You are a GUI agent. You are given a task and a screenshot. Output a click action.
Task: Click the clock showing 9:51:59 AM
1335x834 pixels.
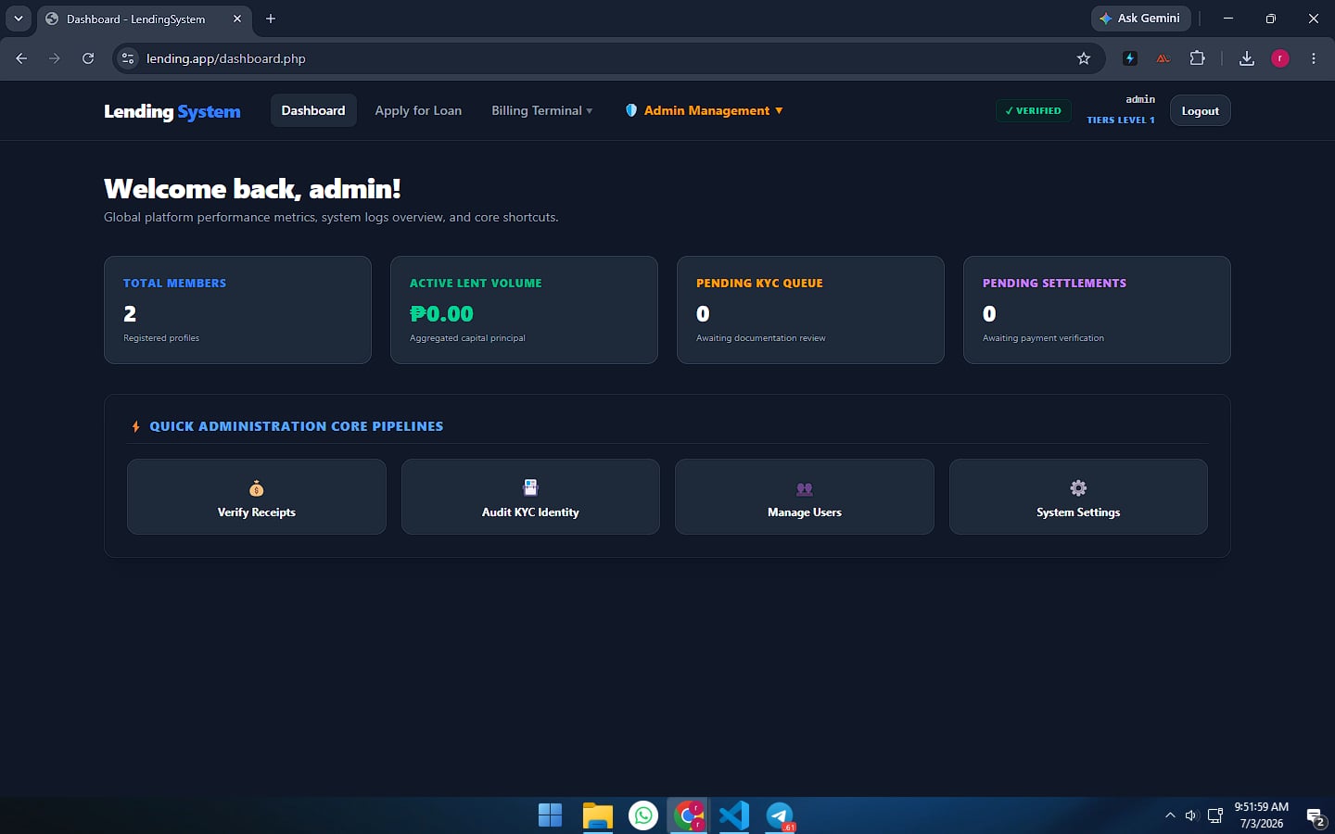pyautogui.click(x=1262, y=807)
